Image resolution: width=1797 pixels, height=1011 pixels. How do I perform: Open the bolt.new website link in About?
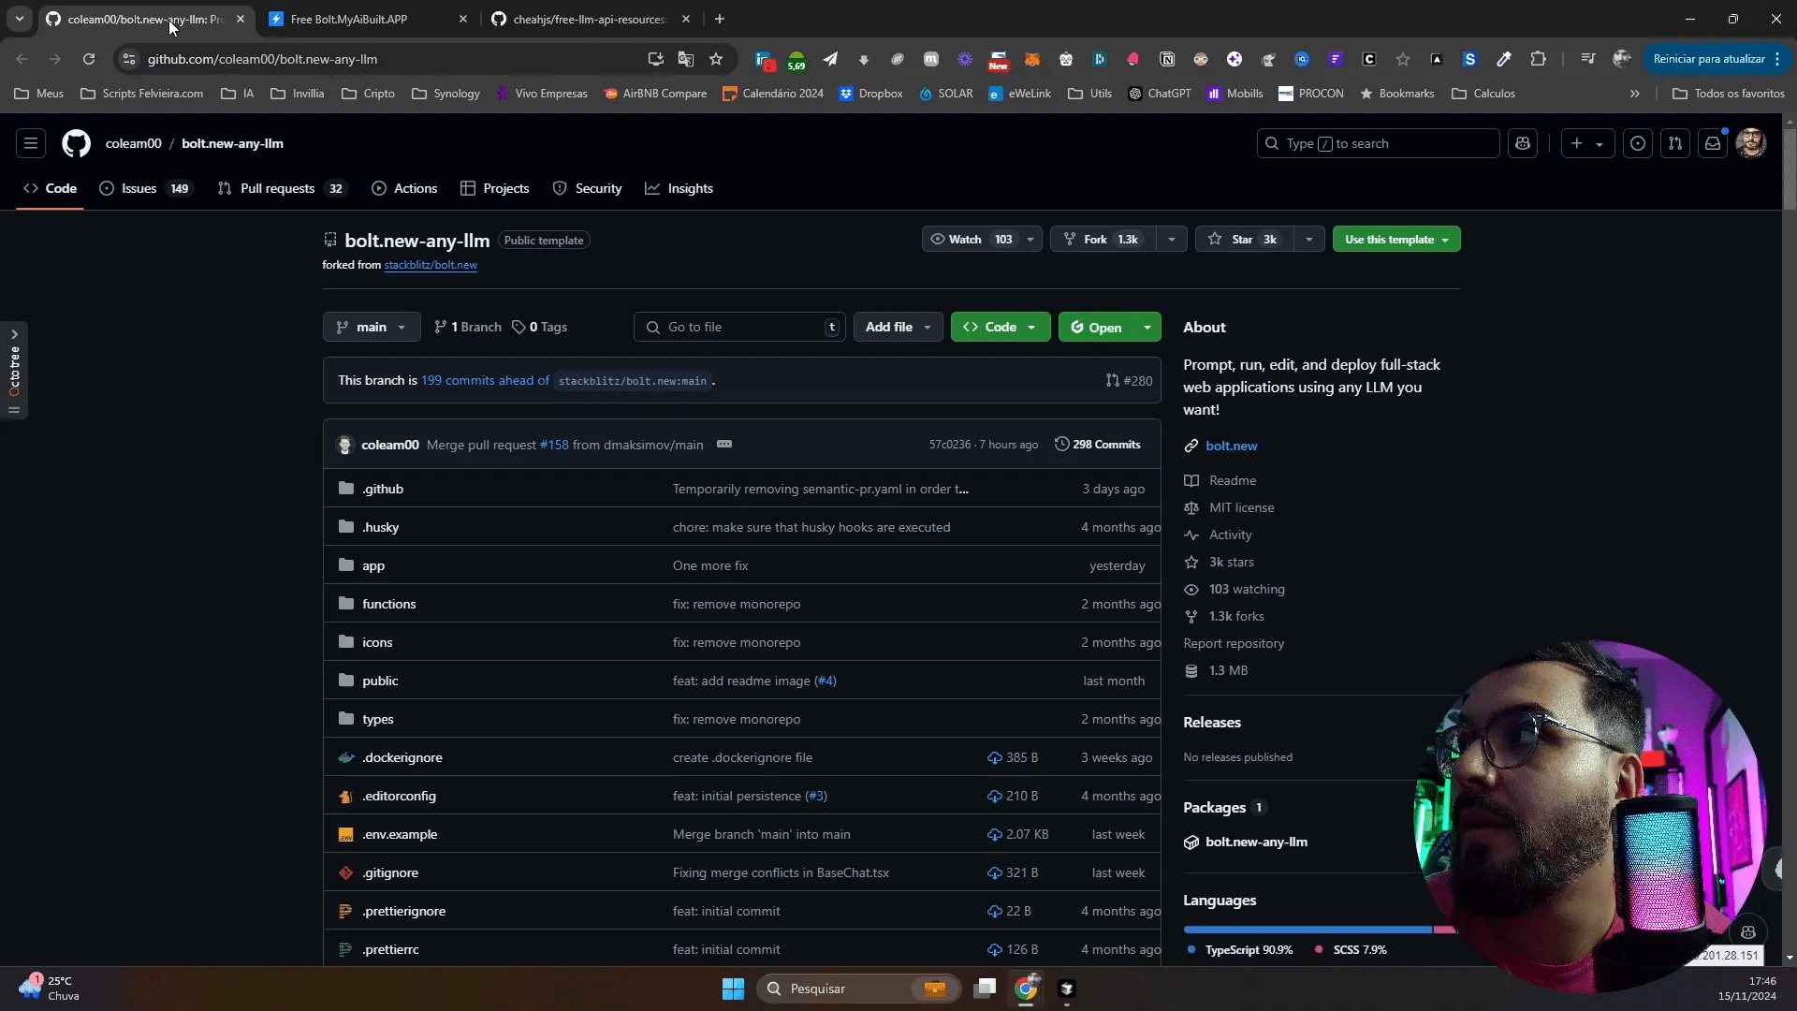pos(1231,446)
